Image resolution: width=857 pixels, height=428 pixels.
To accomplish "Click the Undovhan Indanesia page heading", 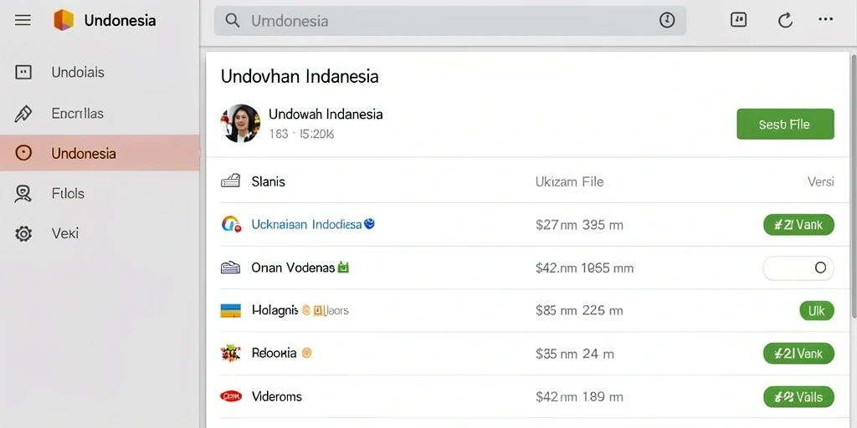I will (x=300, y=76).
